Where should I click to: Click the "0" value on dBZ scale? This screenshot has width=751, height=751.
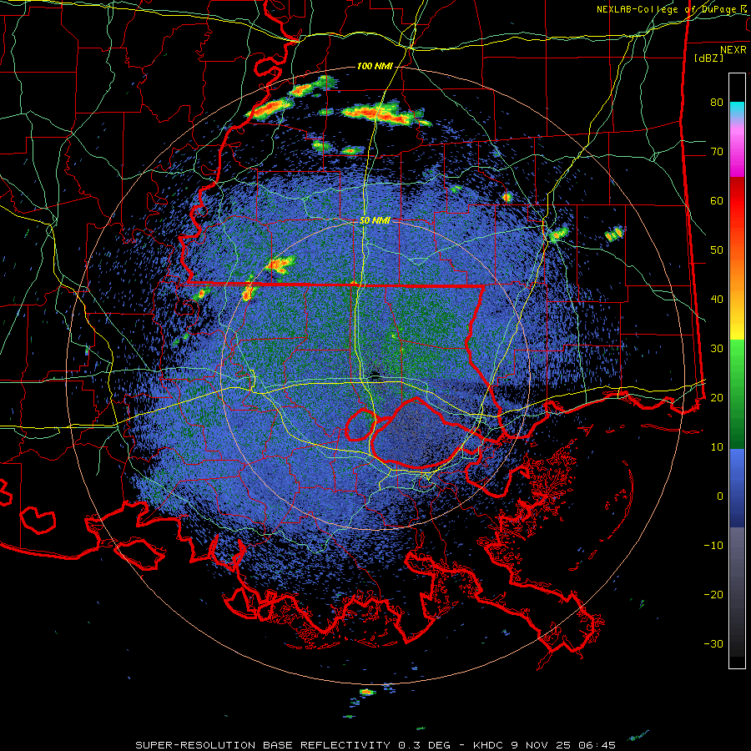[720, 496]
